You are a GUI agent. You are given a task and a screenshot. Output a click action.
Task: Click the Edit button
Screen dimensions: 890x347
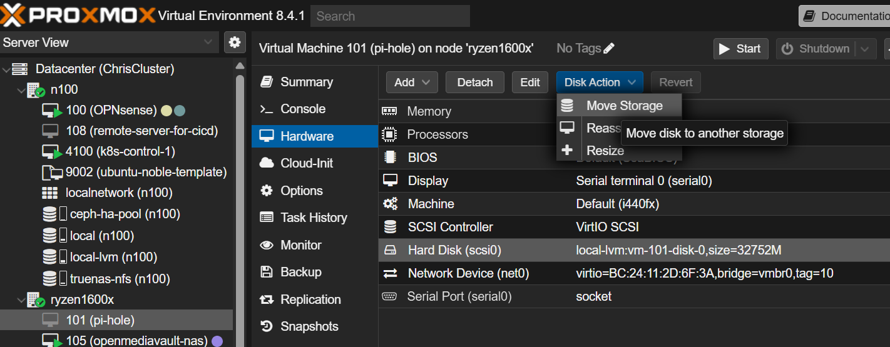(x=530, y=82)
